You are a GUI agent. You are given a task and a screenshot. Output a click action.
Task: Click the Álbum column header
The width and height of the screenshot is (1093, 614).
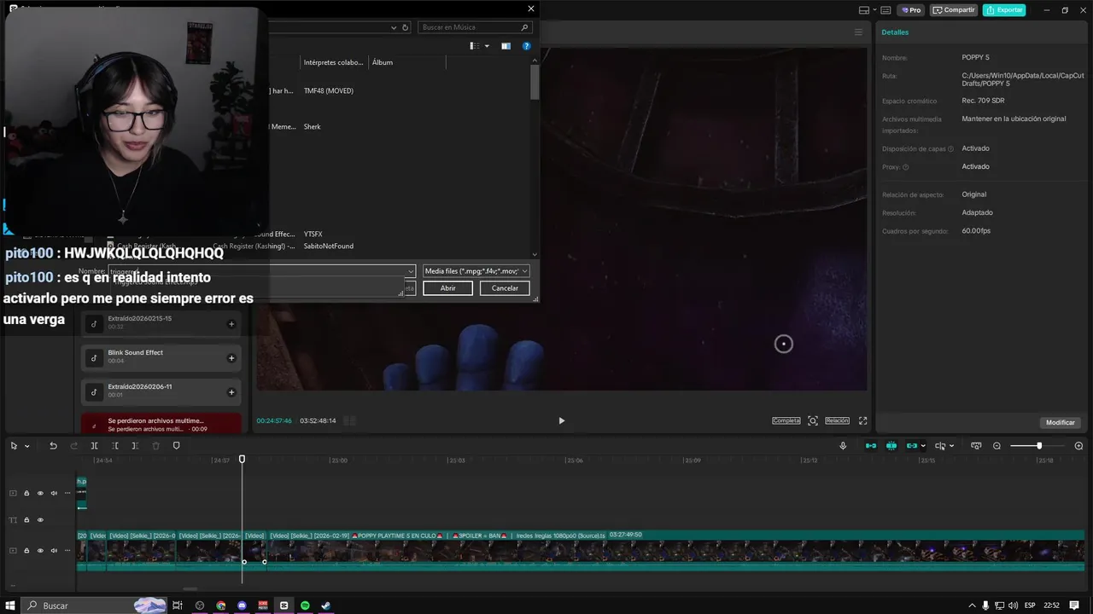pos(383,62)
